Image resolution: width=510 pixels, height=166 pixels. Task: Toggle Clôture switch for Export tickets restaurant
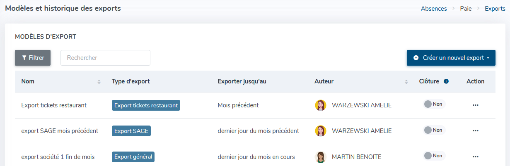pyautogui.click(x=433, y=104)
